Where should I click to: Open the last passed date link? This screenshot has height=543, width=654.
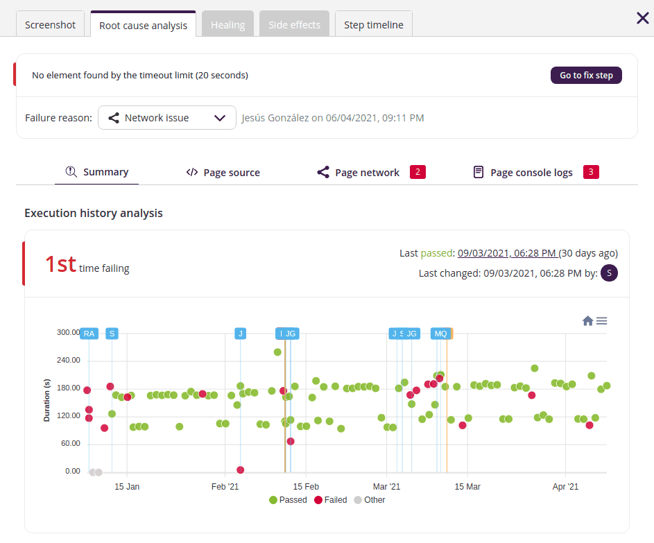507,253
